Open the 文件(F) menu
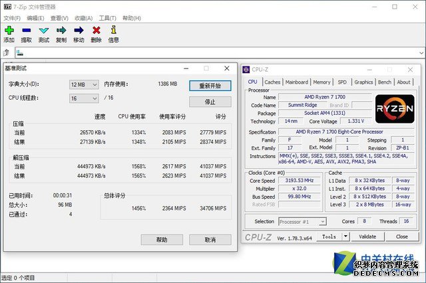The height and width of the screenshot is (283, 426). 12,18
